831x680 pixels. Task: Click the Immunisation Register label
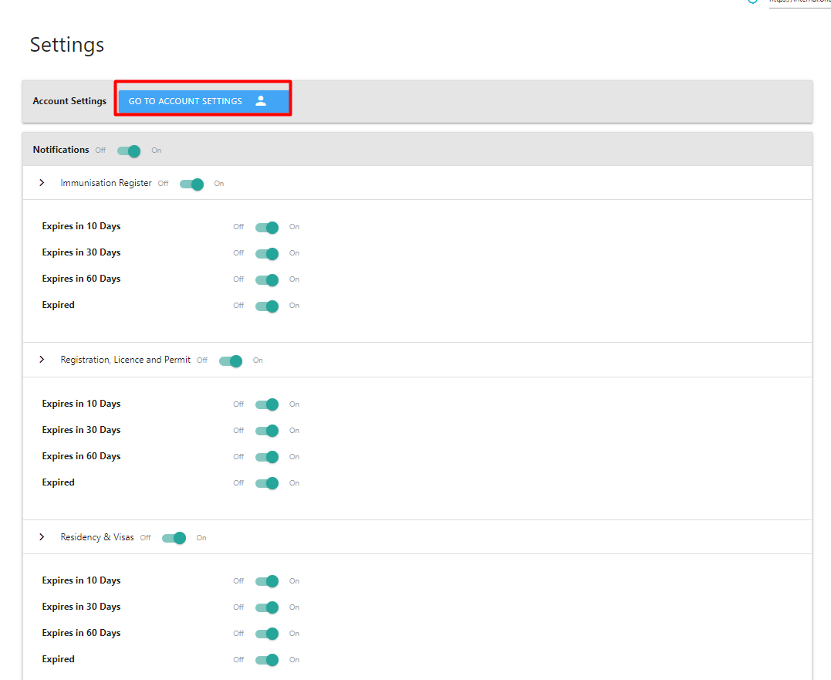coord(106,183)
